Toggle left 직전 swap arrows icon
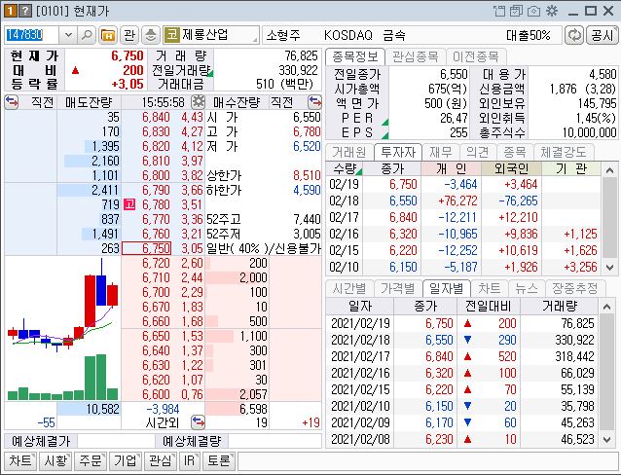 [12, 102]
